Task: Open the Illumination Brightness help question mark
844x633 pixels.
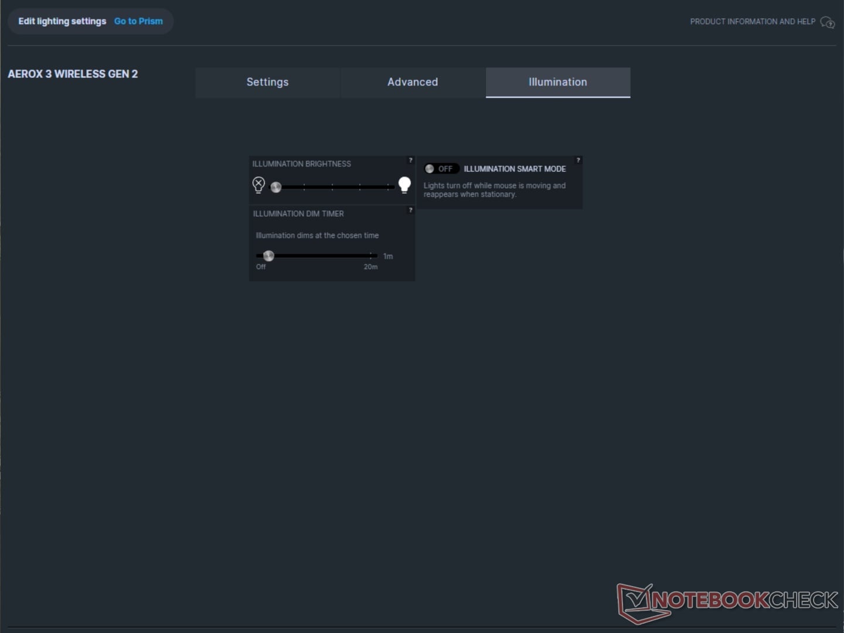Action: click(x=410, y=160)
